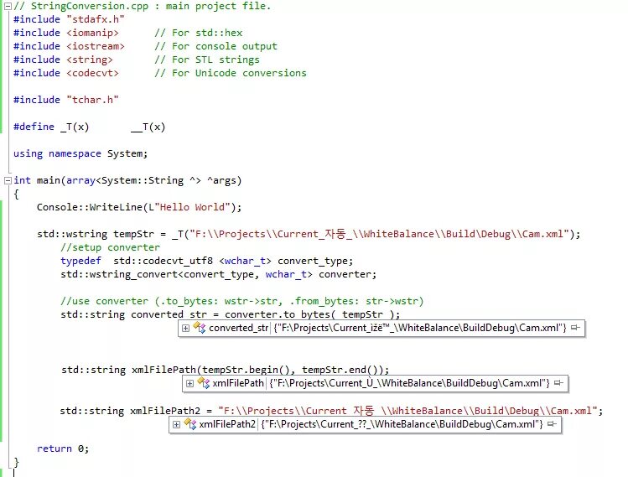This screenshot has width=628, height=477.
Task: Collapse the file header comment region
Action: coord(8,6)
